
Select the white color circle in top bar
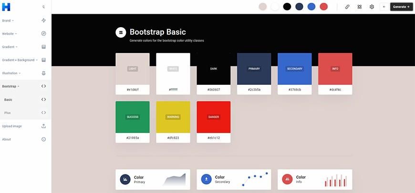click(275, 7)
